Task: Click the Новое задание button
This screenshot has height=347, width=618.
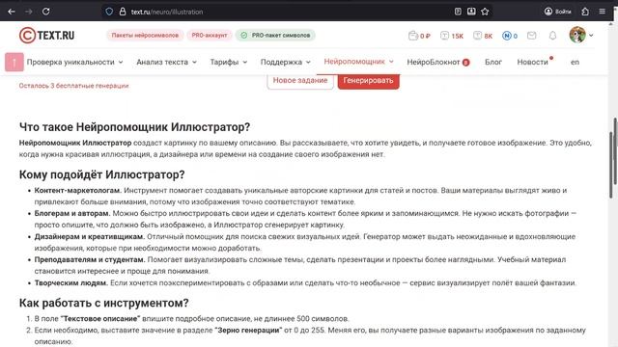Action: 300,81
